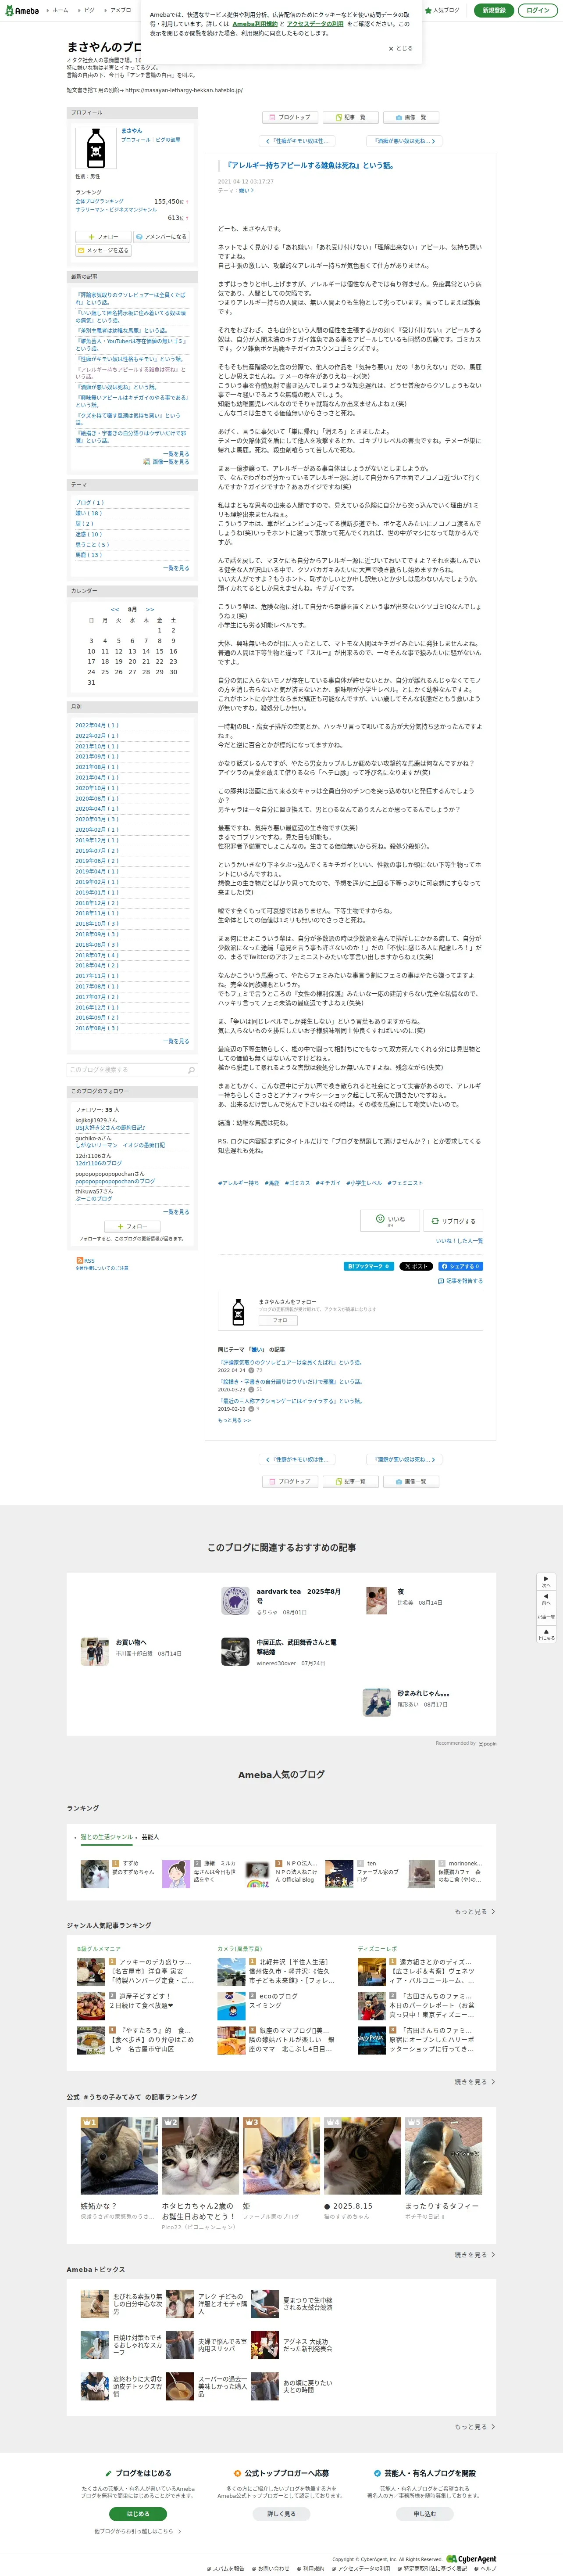Viewport: 563px width, 2576px height.
Task: Open hashtag #フェミニスト
Action: [x=405, y=1183]
